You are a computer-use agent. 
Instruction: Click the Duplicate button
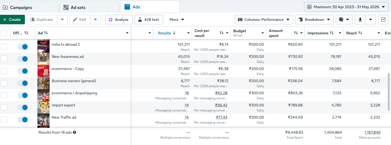point(42,20)
